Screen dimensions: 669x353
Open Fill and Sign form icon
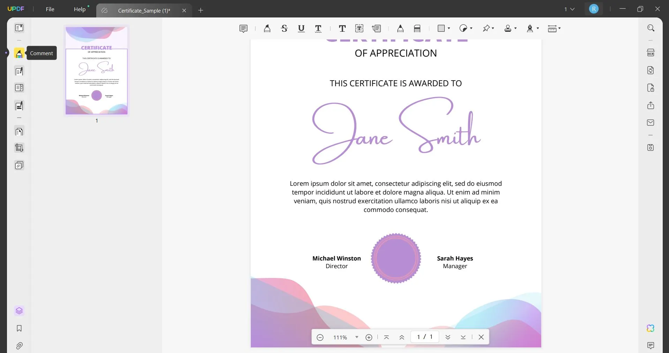click(19, 105)
